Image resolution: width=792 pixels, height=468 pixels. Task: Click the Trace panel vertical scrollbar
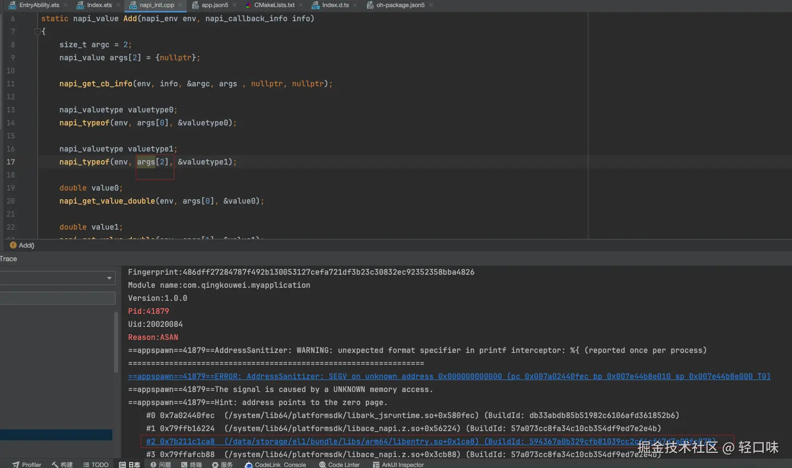pyautogui.click(x=116, y=342)
